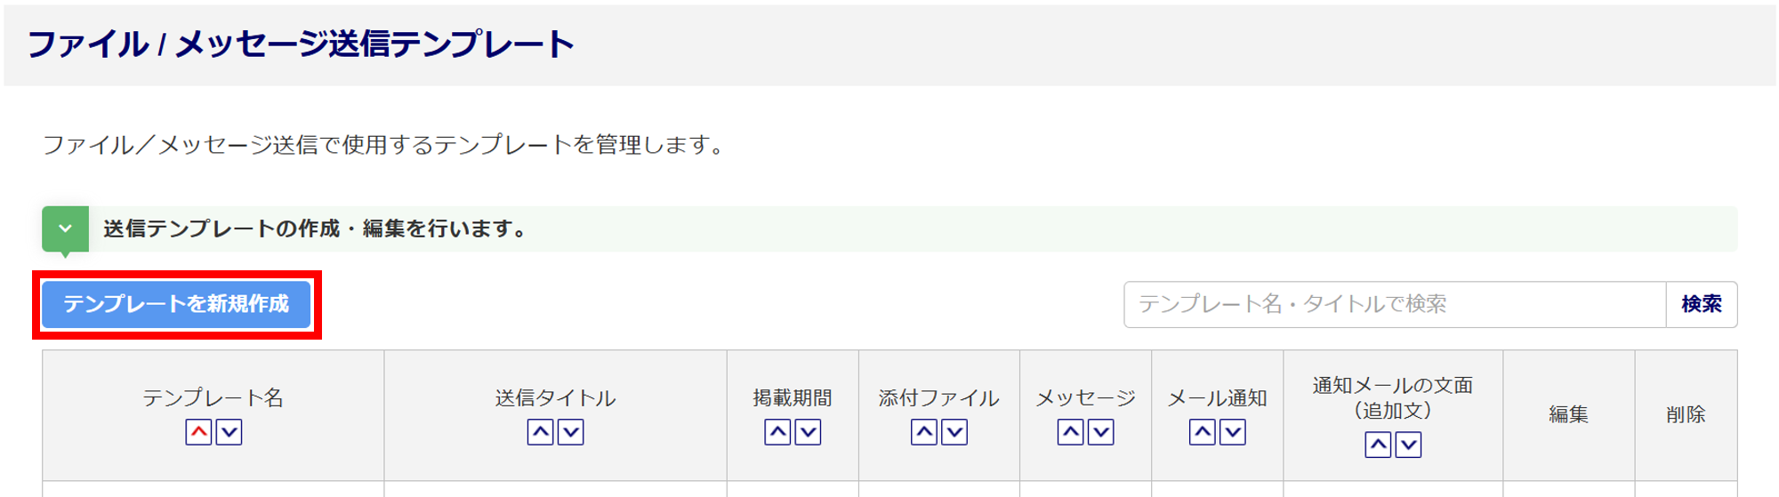Image resolution: width=1779 pixels, height=497 pixels.
Task: Sort メッセージ column descending
Action: [1101, 433]
